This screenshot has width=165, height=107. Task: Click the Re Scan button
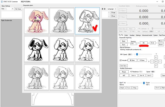tap(18, 9)
